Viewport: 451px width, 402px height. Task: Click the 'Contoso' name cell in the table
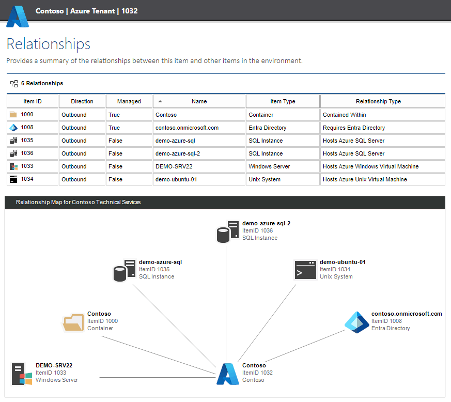click(199, 115)
